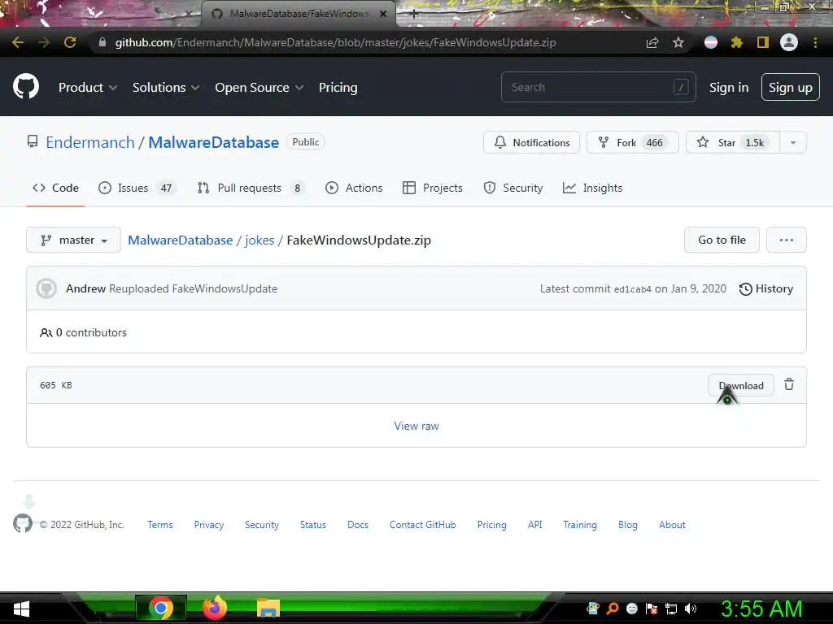
Task: Expand the Open Source menu
Action: (259, 88)
